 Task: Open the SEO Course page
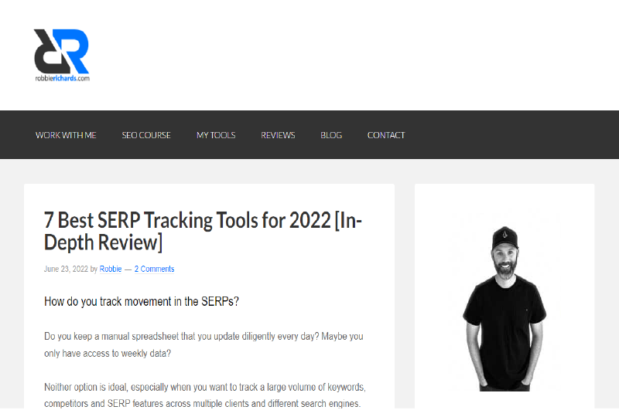[x=146, y=135]
